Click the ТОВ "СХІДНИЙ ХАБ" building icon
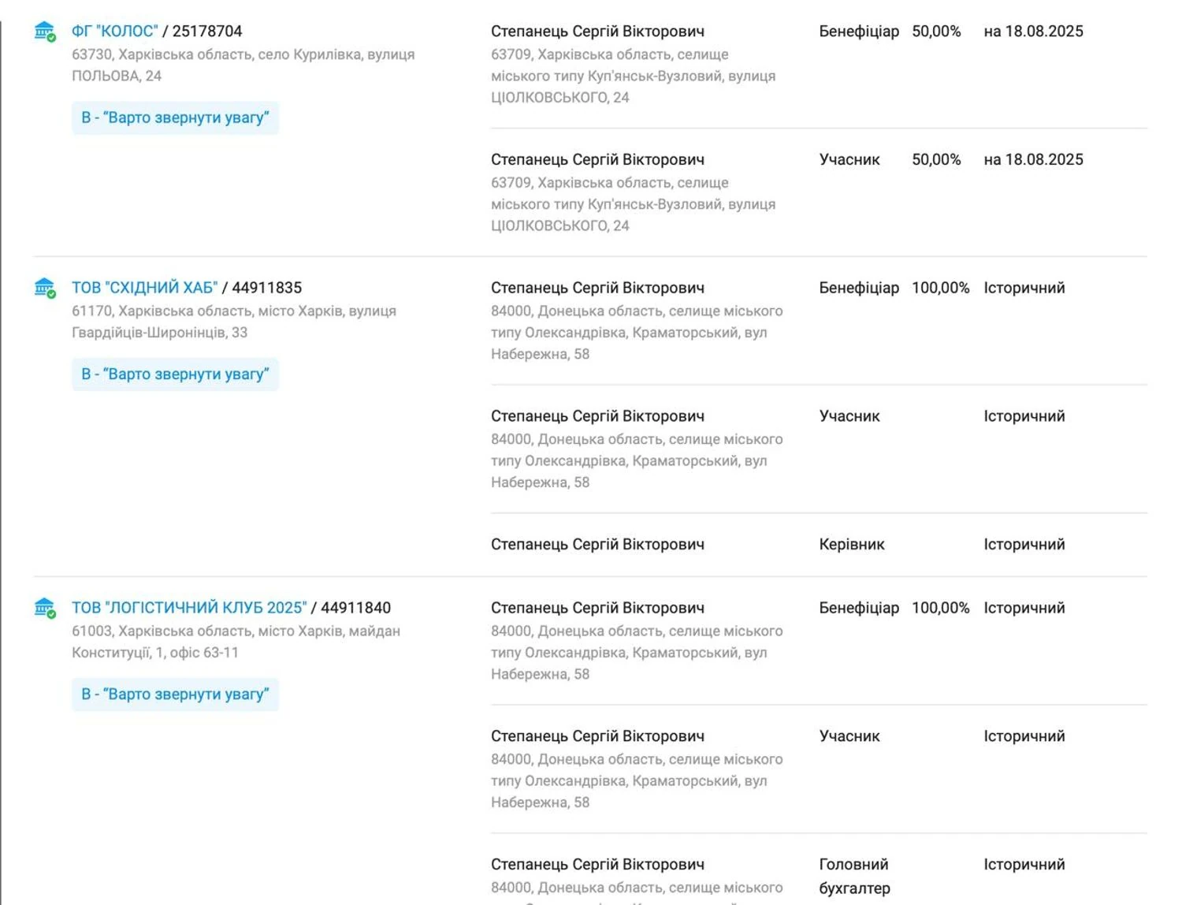 coord(44,288)
